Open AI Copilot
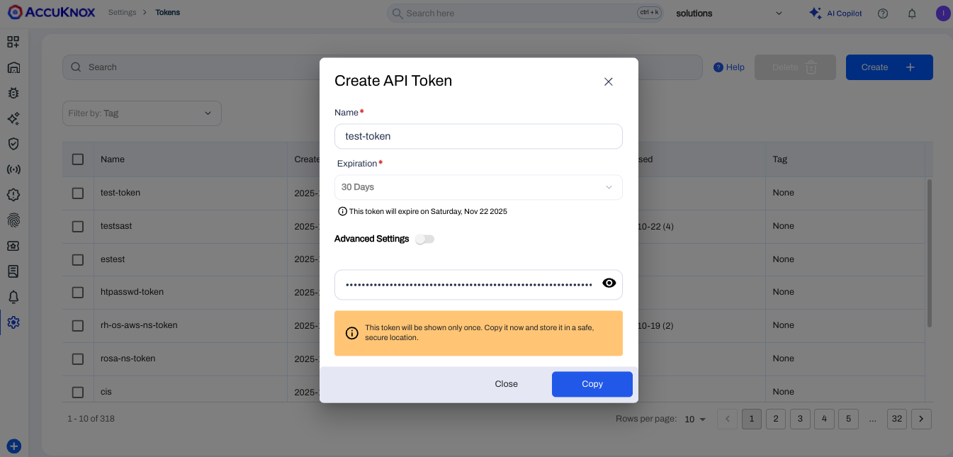This screenshot has width=953, height=457. point(835,13)
